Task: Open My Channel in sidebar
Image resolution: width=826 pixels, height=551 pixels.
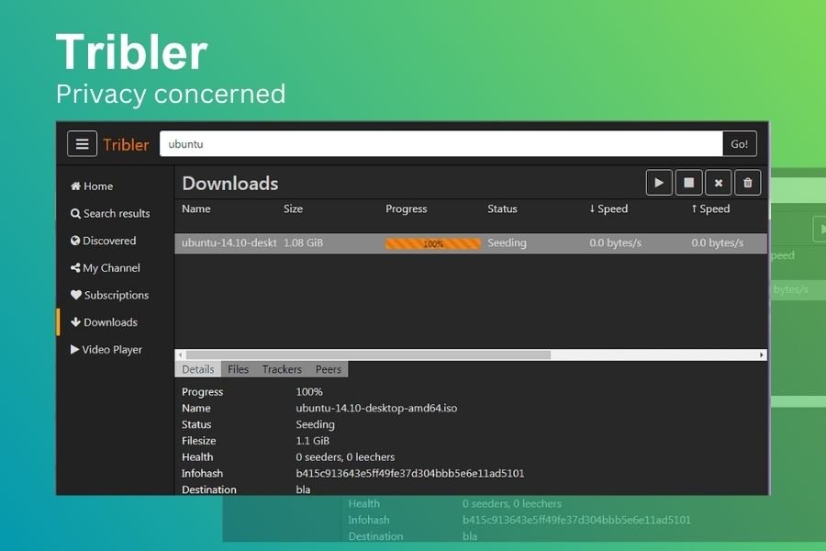Action: coord(106,268)
